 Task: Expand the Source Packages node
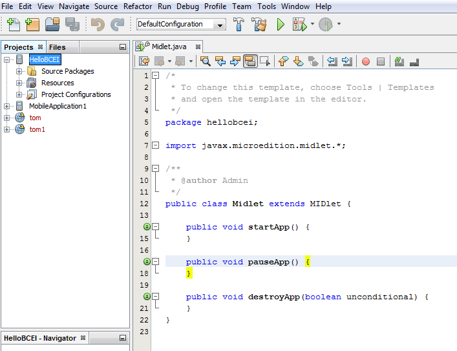pos(19,71)
